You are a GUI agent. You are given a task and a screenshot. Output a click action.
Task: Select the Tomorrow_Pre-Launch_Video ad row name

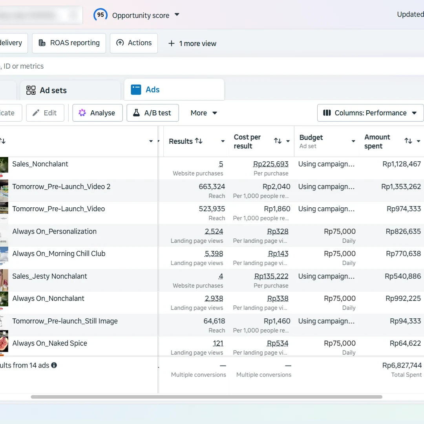point(58,209)
